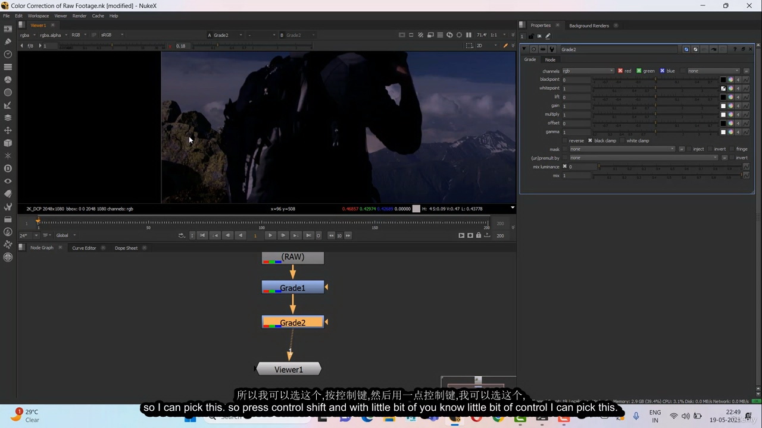Switch to the Curve Editor tab
This screenshot has width=762, height=428.
84,248
